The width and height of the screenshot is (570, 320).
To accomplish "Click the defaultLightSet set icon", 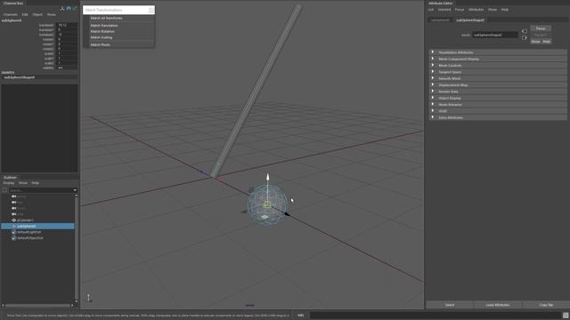I will [x=14, y=232].
